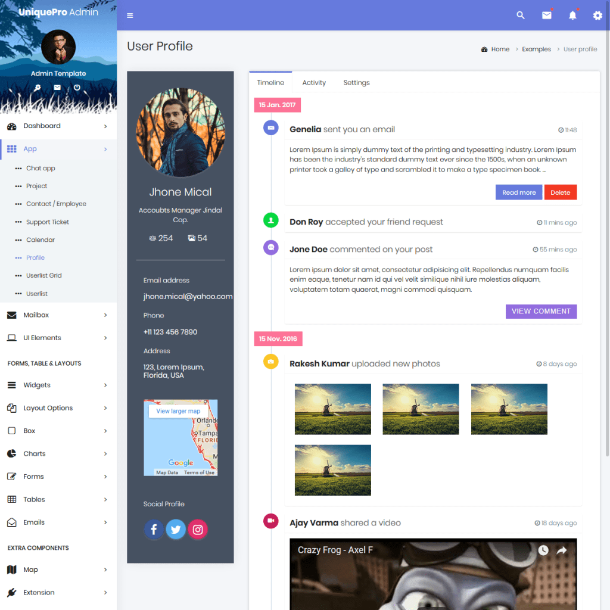Open the Instagram social profile icon
The width and height of the screenshot is (610, 610).
(x=198, y=529)
